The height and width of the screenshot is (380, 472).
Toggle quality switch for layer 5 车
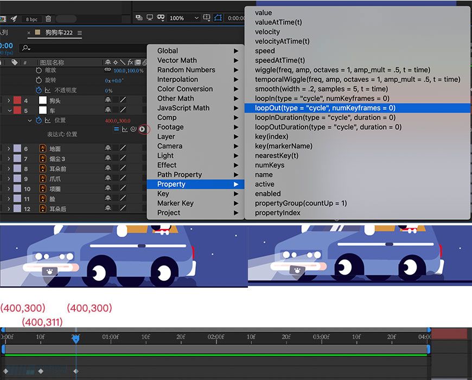123,110
